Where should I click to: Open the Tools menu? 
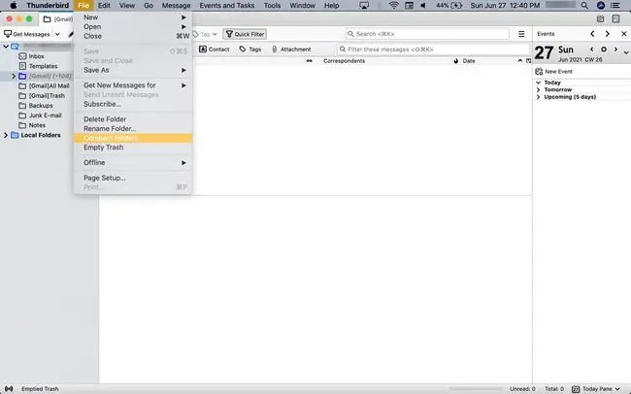[x=272, y=6]
